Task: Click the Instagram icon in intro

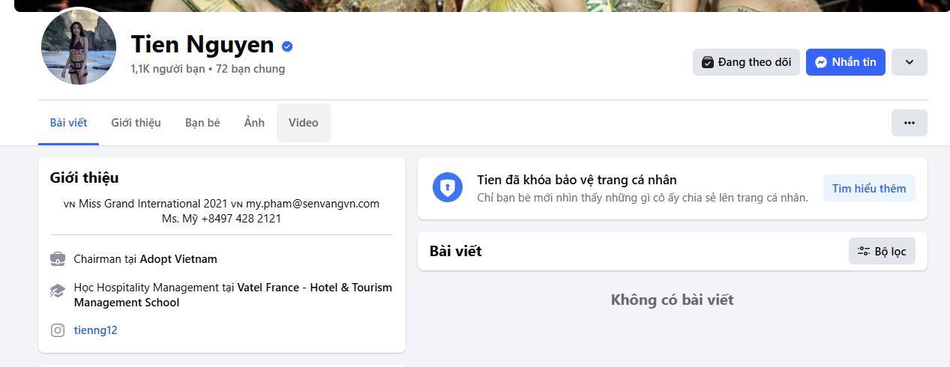Action: pyautogui.click(x=58, y=330)
